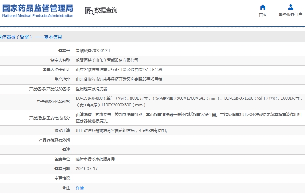Select product name 医用超声波清洗器

(x=91, y=89)
